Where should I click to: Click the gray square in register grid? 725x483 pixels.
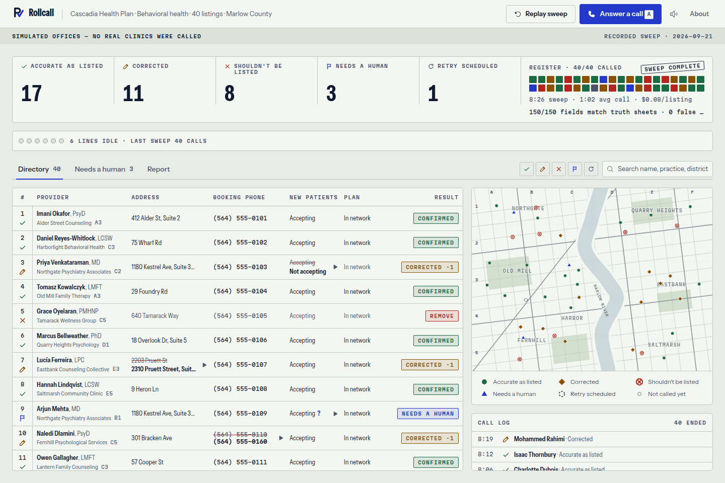point(595,88)
